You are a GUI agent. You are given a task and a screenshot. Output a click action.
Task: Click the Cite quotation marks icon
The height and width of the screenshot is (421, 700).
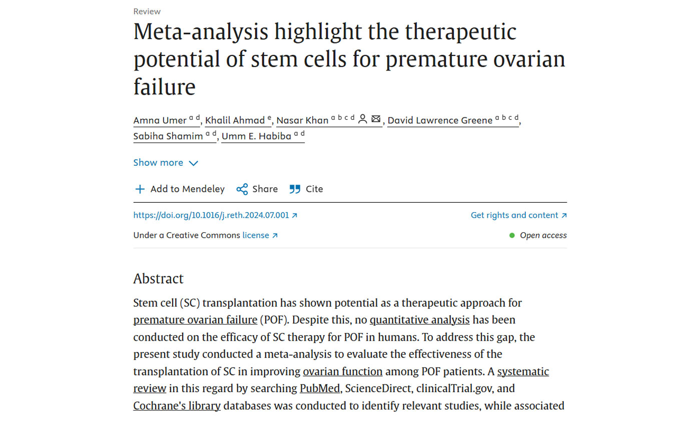pos(295,189)
